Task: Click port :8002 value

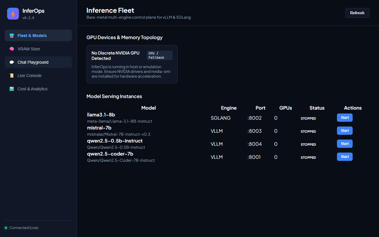Action: (x=255, y=118)
